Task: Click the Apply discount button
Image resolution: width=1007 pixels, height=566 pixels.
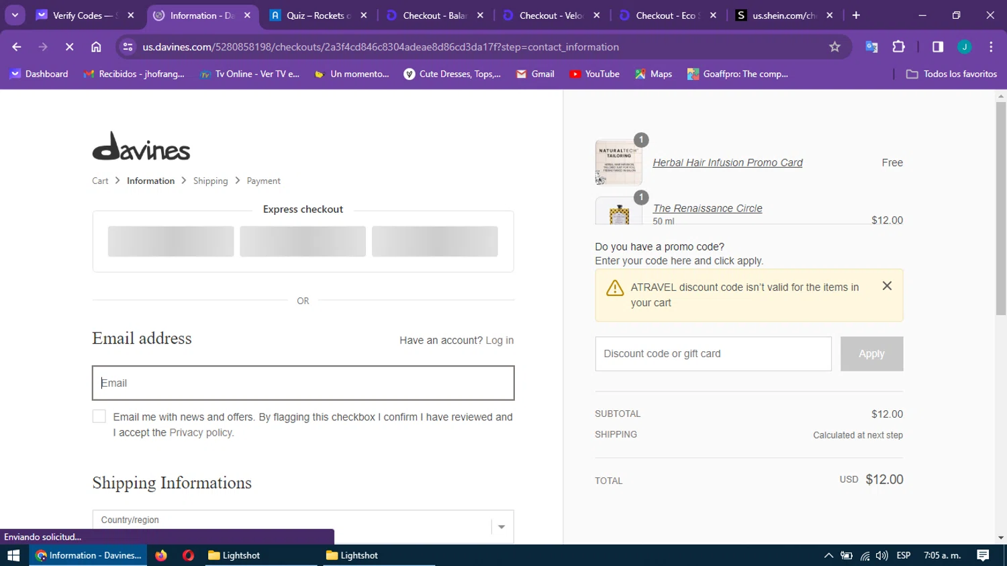Action: (x=871, y=354)
